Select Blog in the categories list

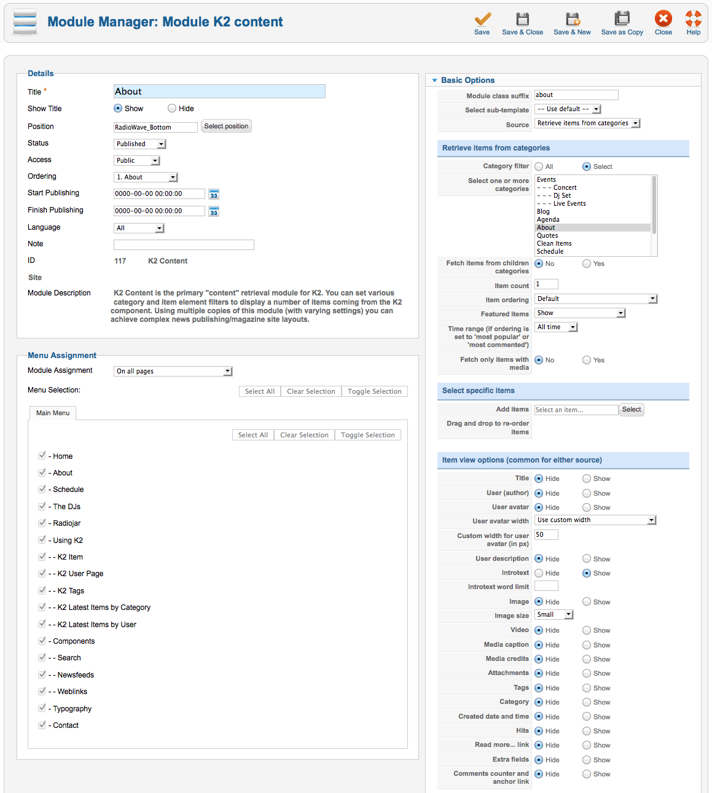click(543, 211)
